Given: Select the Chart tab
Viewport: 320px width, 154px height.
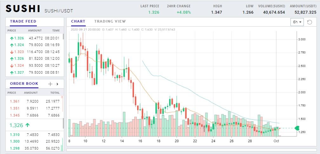Looking at the screenshot, I should coord(78,21).
